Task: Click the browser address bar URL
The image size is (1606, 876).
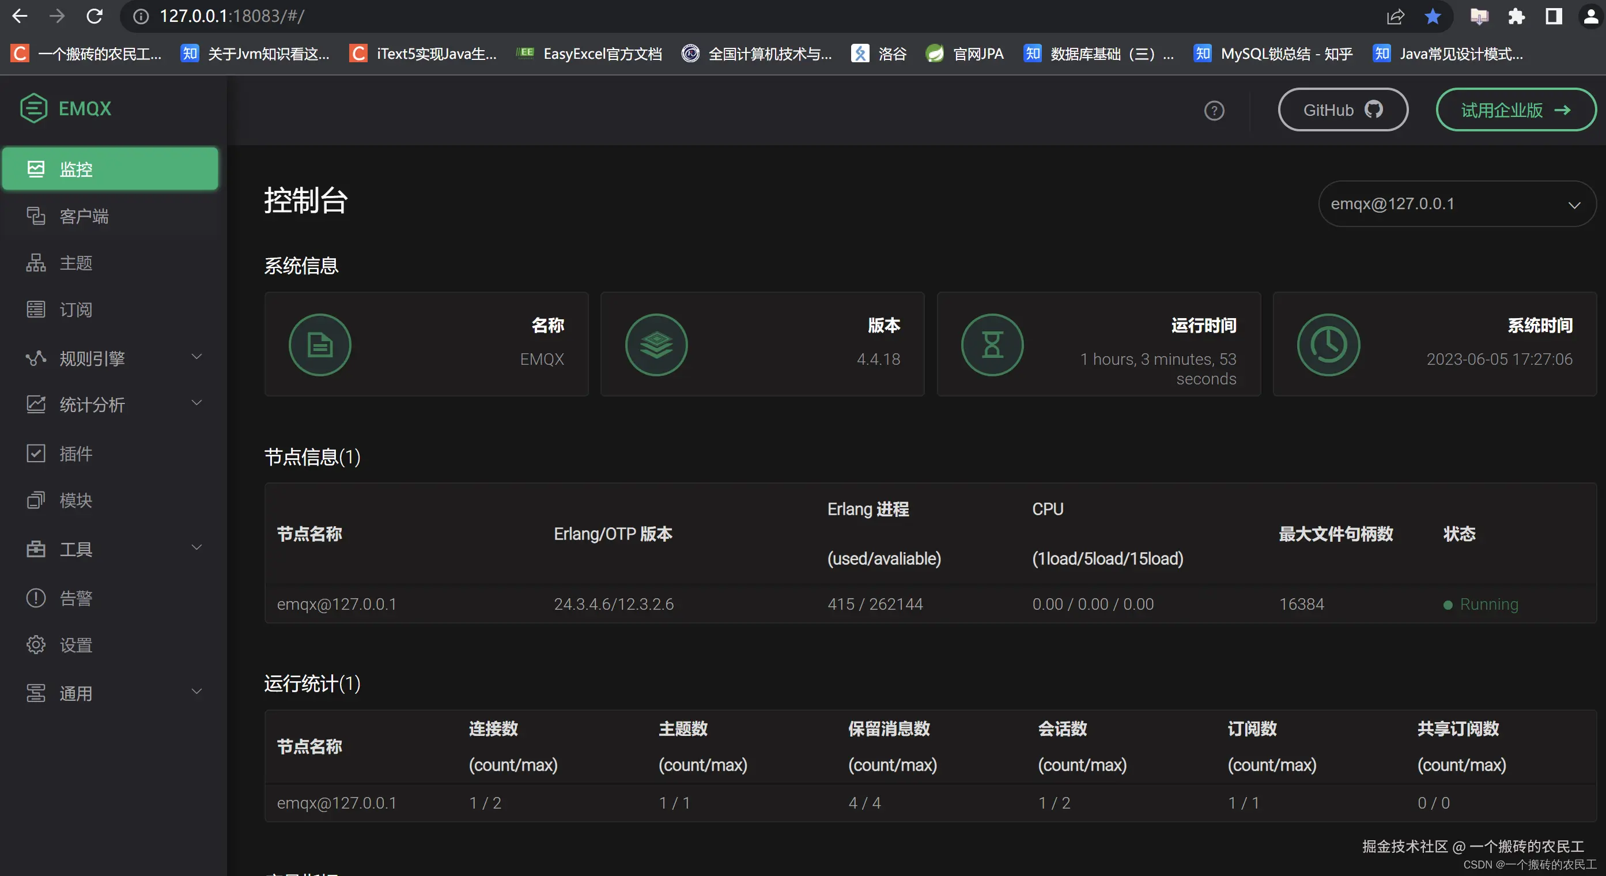Action: [232, 16]
